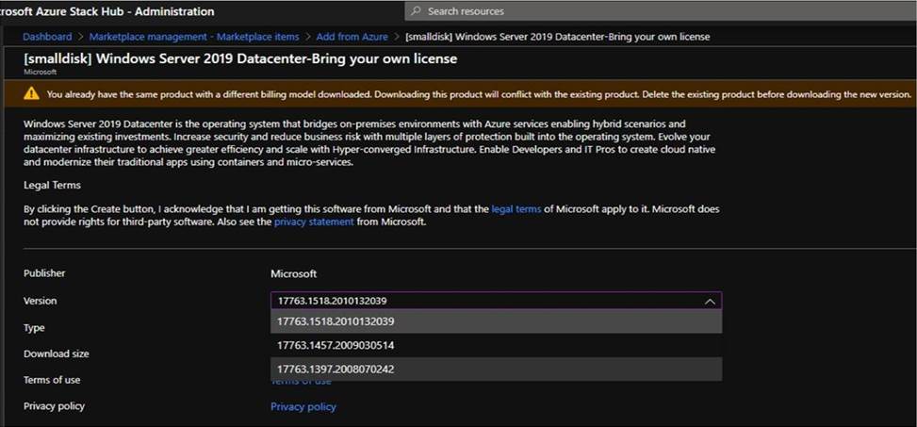This screenshot has height=427, width=917.
Task: Click the yellow warning triangle icon
Action: 32,93
